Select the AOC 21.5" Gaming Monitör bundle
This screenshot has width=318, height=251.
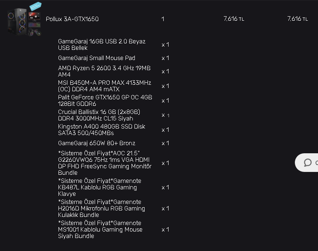click(x=105, y=163)
